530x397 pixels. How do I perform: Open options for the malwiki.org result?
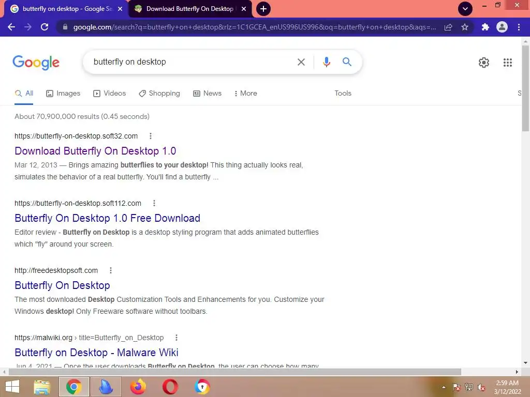point(176,338)
